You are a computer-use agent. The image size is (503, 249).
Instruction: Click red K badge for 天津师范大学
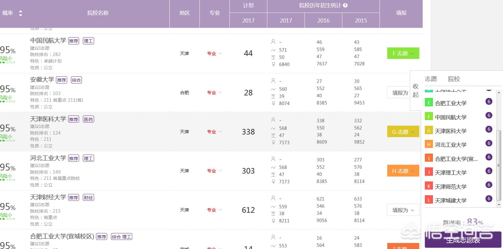click(429, 186)
